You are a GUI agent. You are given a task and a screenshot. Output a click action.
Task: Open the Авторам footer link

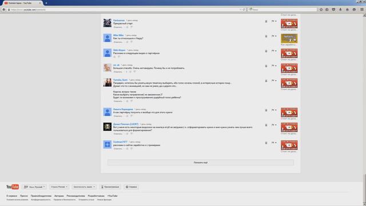(x=59, y=196)
